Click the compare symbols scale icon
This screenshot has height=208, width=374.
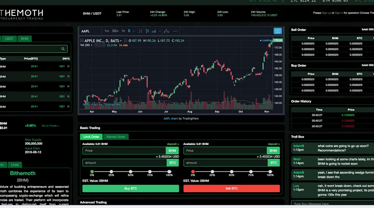166,31
